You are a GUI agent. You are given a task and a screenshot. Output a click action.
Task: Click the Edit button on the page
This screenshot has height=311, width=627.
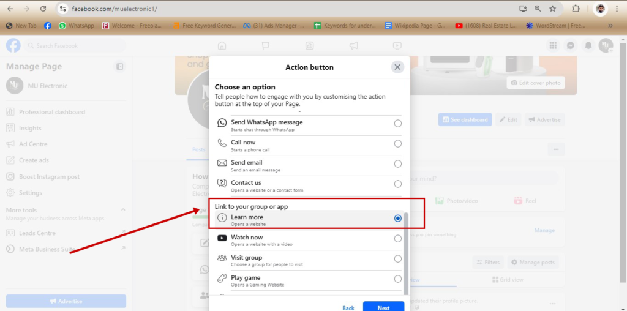(508, 119)
